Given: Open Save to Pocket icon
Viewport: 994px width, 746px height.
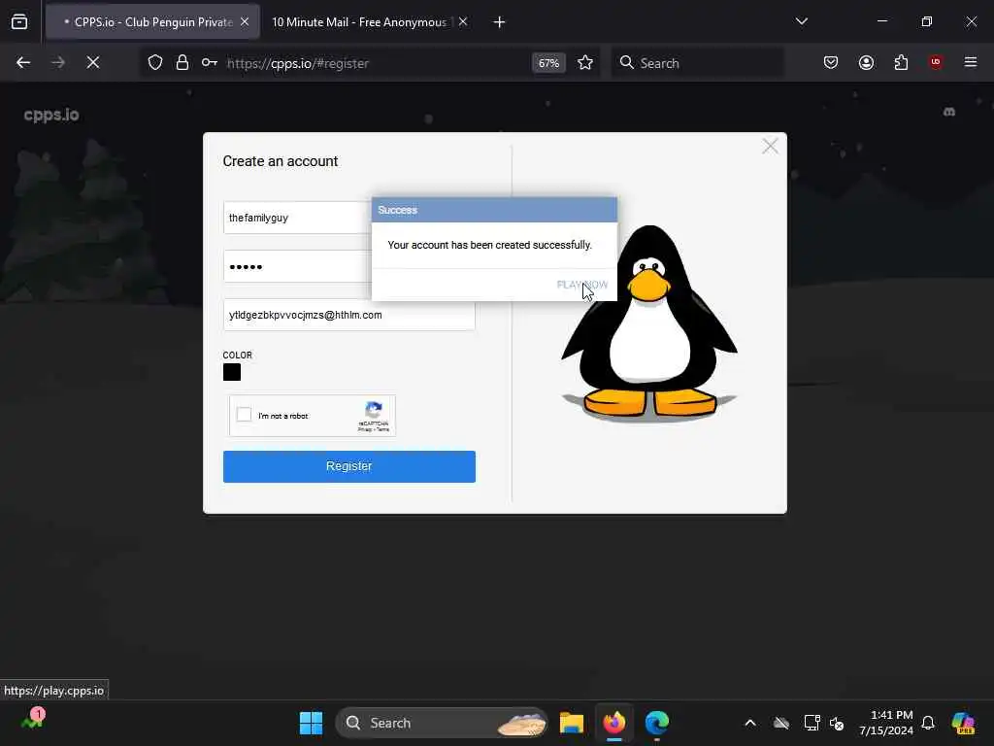Looking at the screenshot, I should (831, 62).
